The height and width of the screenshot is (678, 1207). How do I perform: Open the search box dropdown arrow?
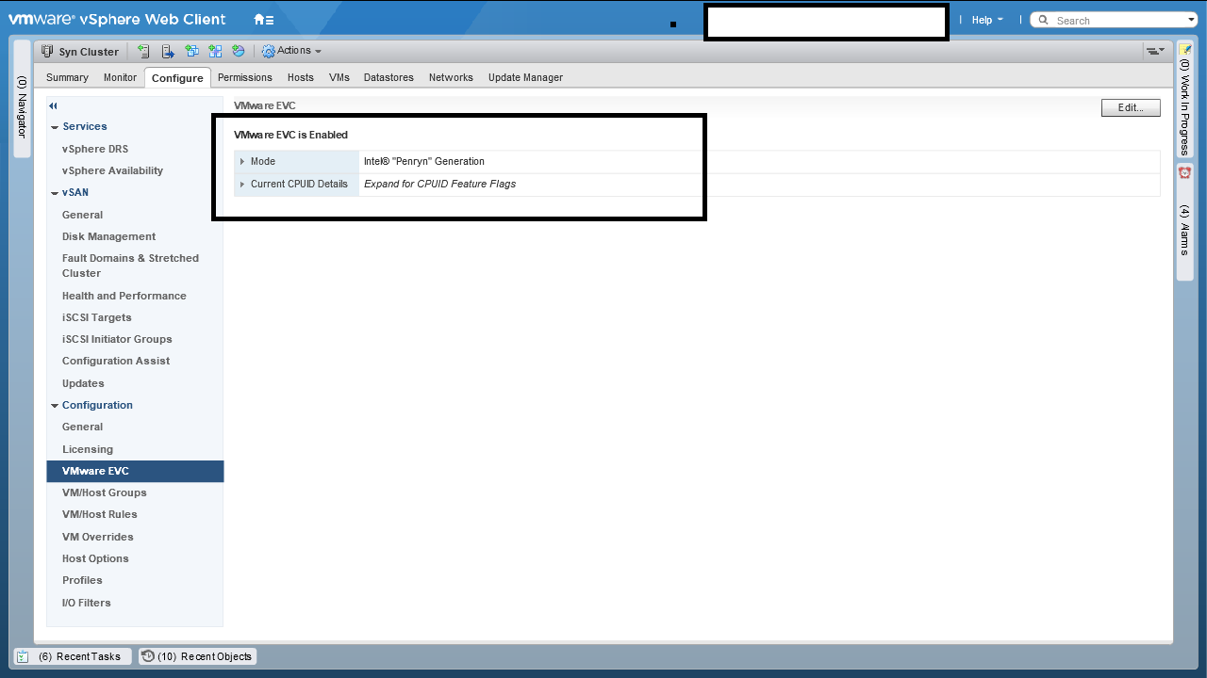(1192, 20)
